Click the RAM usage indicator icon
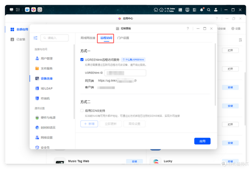The image size is (251, 169). pyautogui.click(x=161, y=10)
